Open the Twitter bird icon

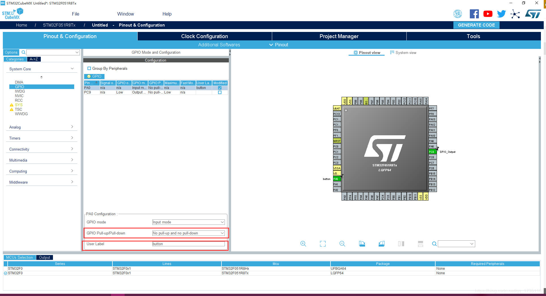(x=501, y=14)
